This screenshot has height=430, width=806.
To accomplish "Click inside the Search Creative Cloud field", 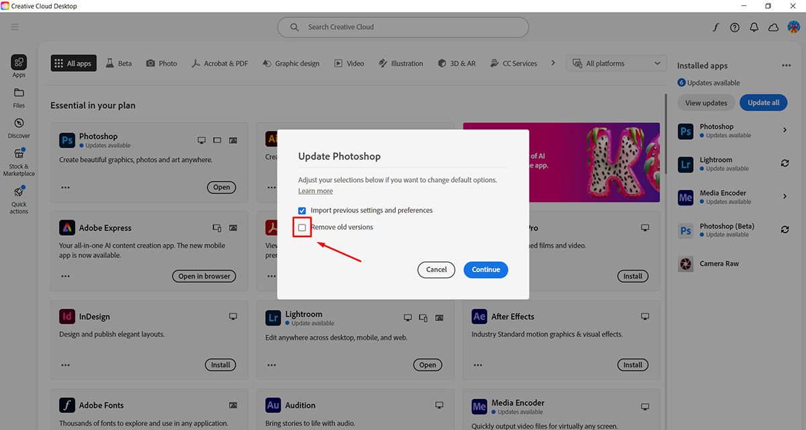I will click(x=403, y=27).
